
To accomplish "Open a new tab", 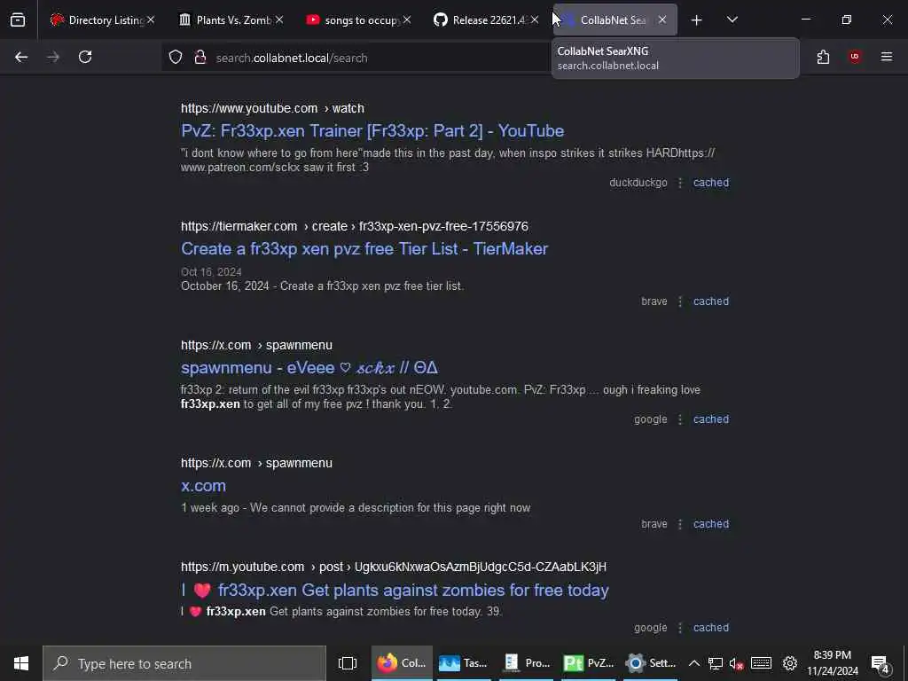I will (x=697, y=20).
